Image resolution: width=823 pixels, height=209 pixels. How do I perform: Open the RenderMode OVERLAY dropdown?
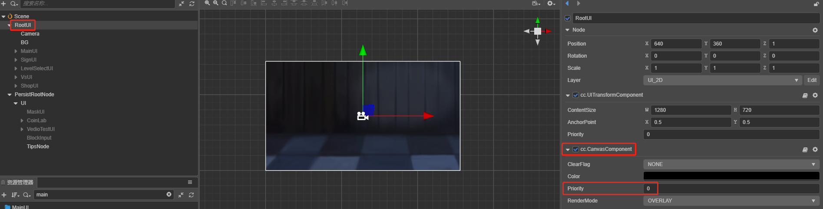click(731, 201)
